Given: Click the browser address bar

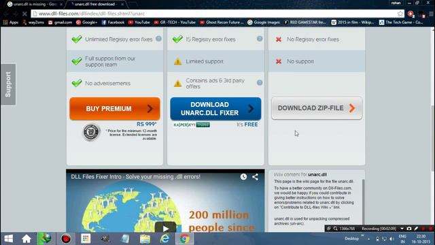Looking at the screenshot, I should point(216,14).
